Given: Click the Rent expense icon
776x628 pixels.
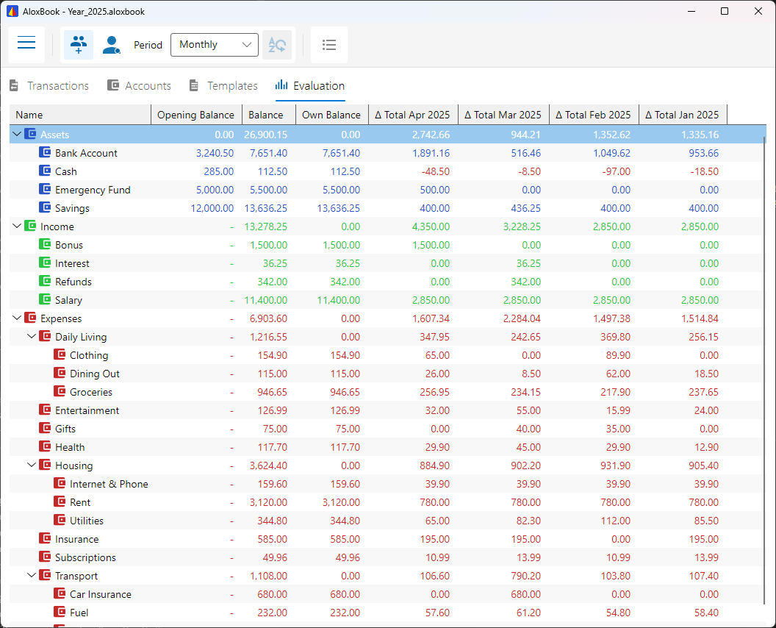Looking at the screenshot, I should (x=60, y=502).
